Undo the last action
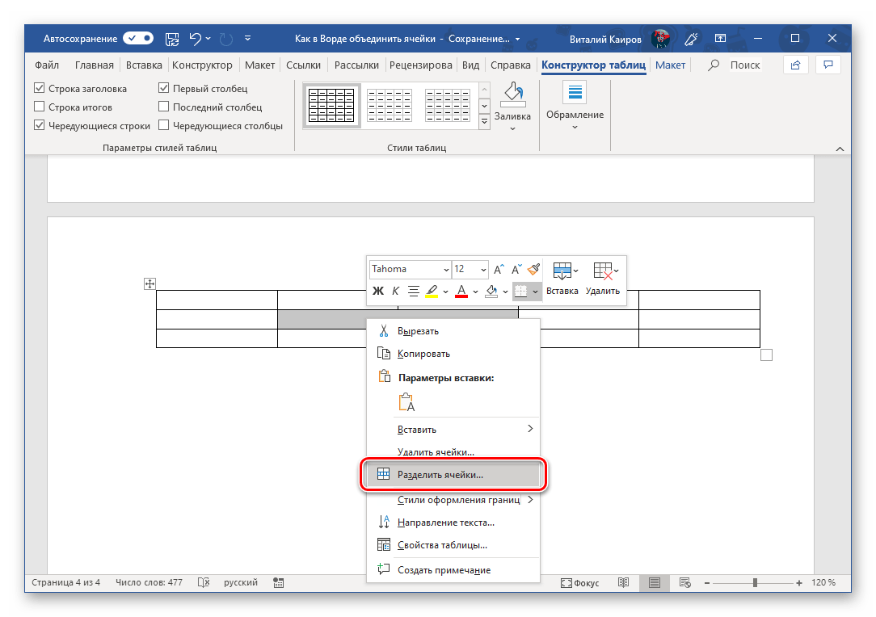This screenshot has width=876, height=617. pos(195,39)
